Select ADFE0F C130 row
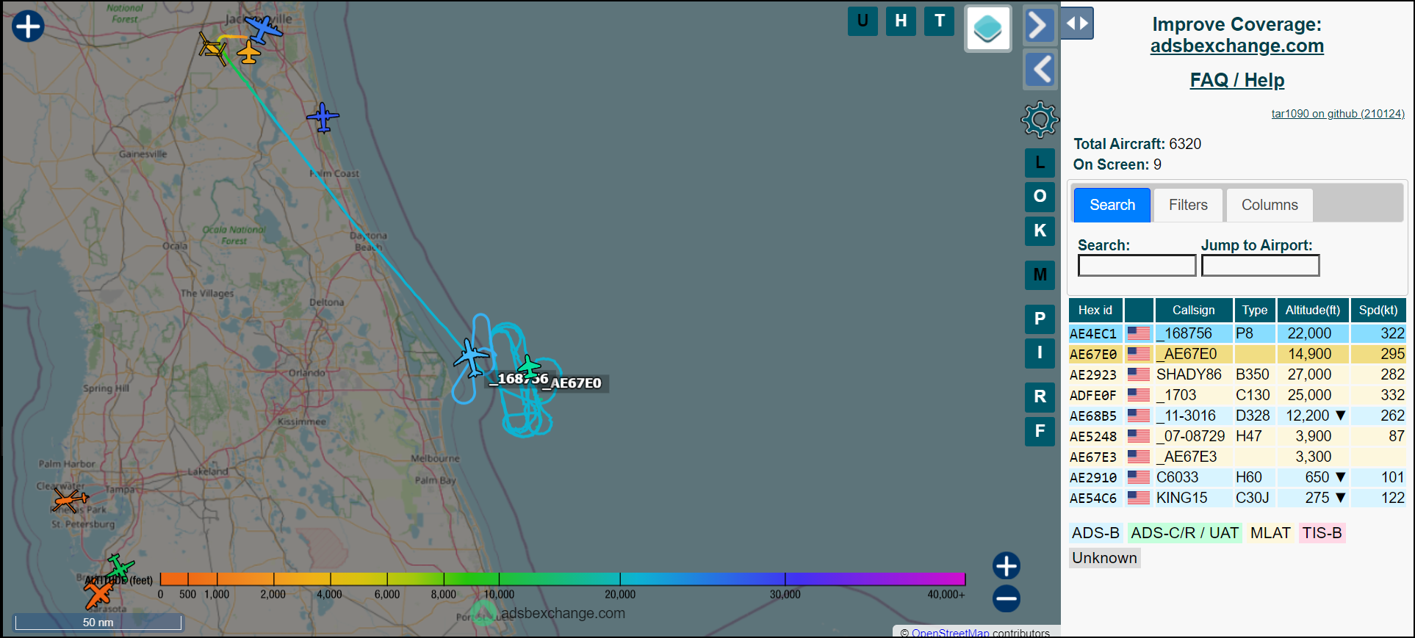This screenshot has height=638, width=1415. (x=1237, y=395)
